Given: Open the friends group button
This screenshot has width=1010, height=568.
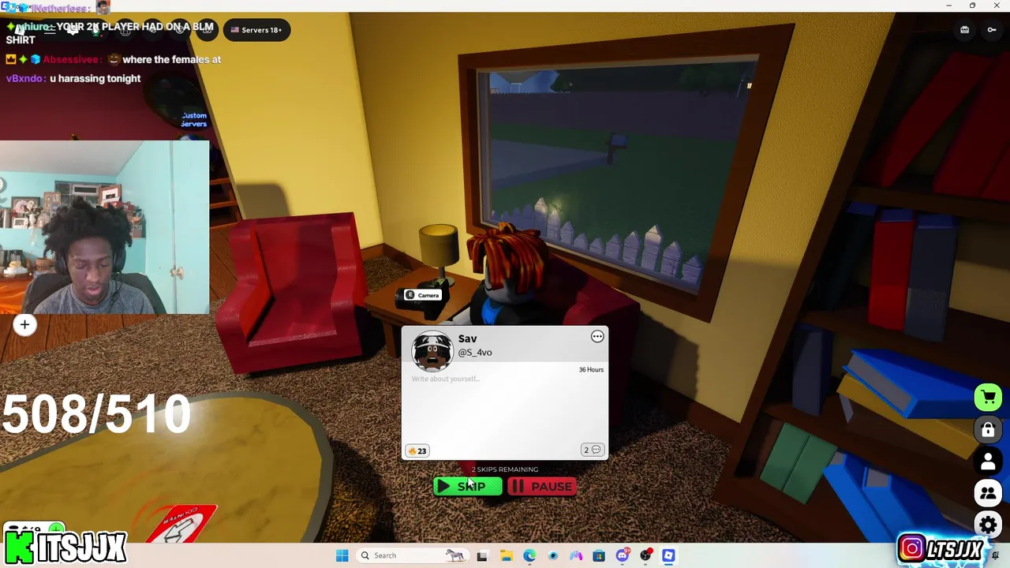Looking at the screenshot, I should click(x=988, y=494).
